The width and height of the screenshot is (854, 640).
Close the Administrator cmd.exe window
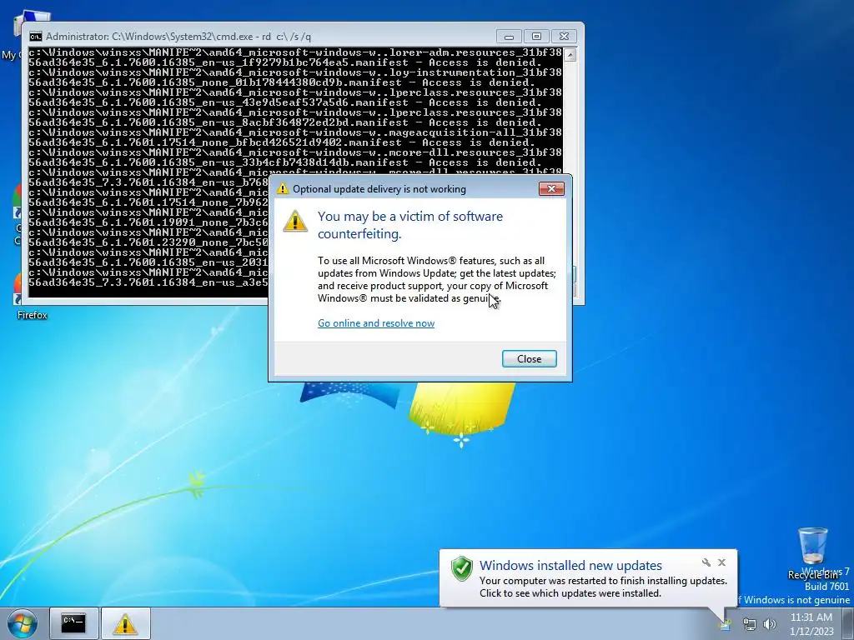point(565,37)
